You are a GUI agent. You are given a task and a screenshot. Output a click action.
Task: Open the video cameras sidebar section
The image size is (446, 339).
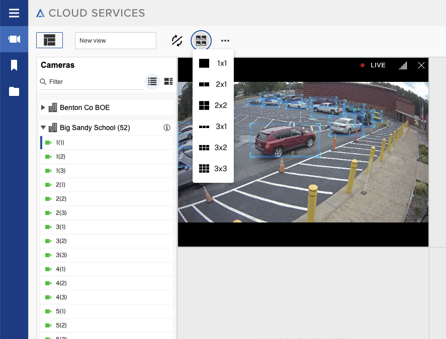point(14,40)
